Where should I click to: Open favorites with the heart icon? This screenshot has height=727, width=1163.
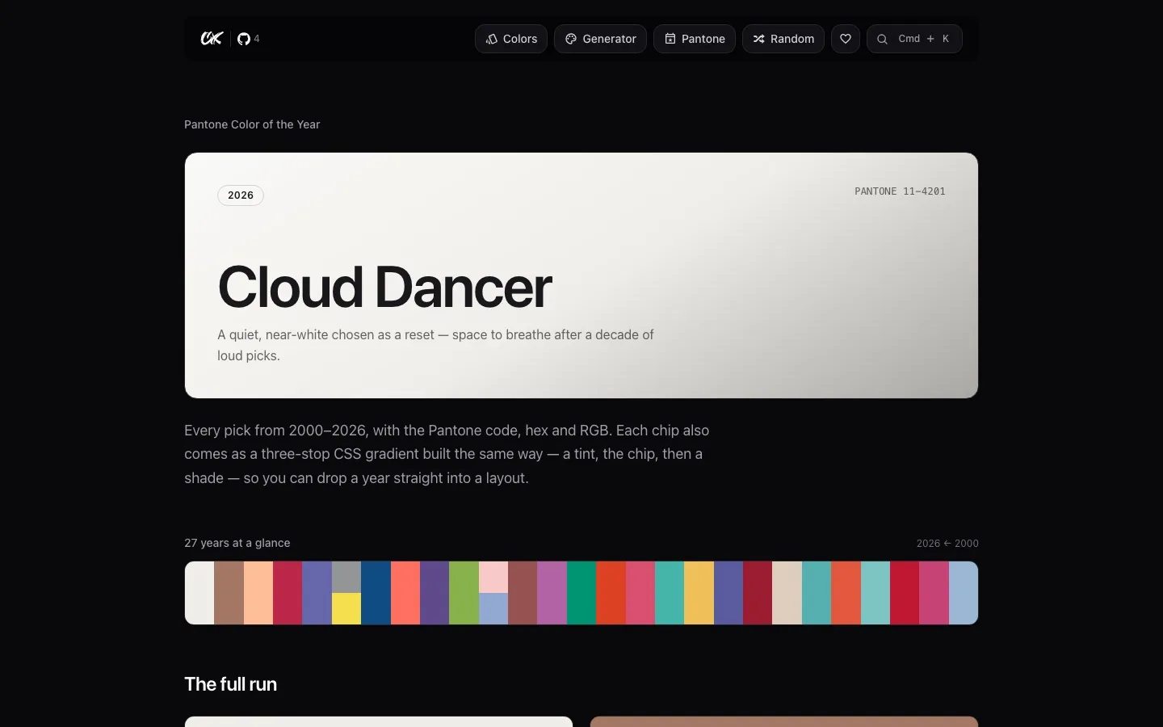click(x=846, y=39)
